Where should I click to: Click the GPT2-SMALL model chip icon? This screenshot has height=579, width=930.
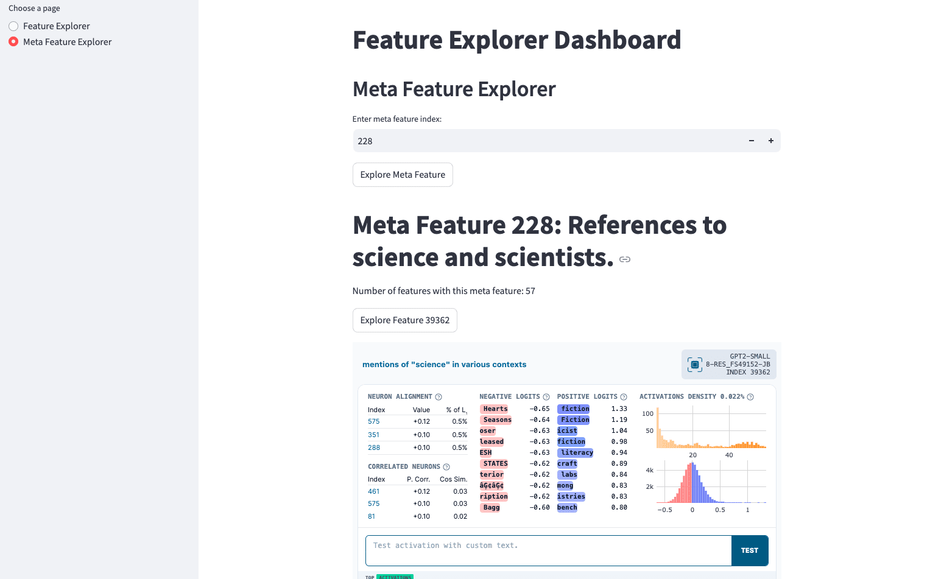click(x=694, y=365)
